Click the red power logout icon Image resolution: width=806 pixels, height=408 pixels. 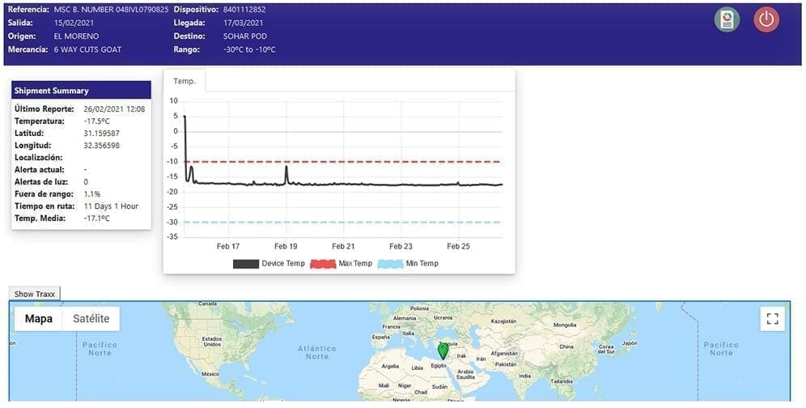click(766, 20)
